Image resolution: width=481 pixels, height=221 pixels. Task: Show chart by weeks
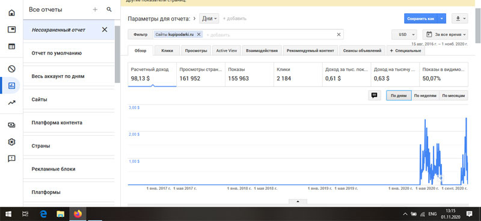click(x=425, y=95)
